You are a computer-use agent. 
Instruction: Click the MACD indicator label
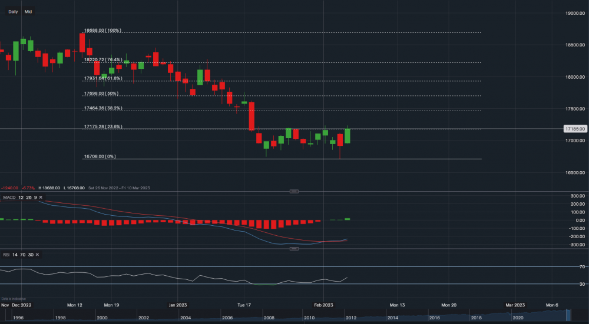[8, 198]
